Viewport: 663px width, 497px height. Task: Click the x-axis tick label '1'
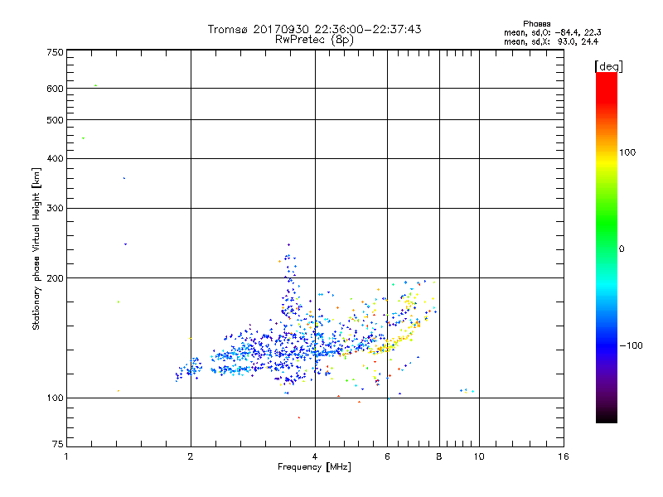point(66,456)
